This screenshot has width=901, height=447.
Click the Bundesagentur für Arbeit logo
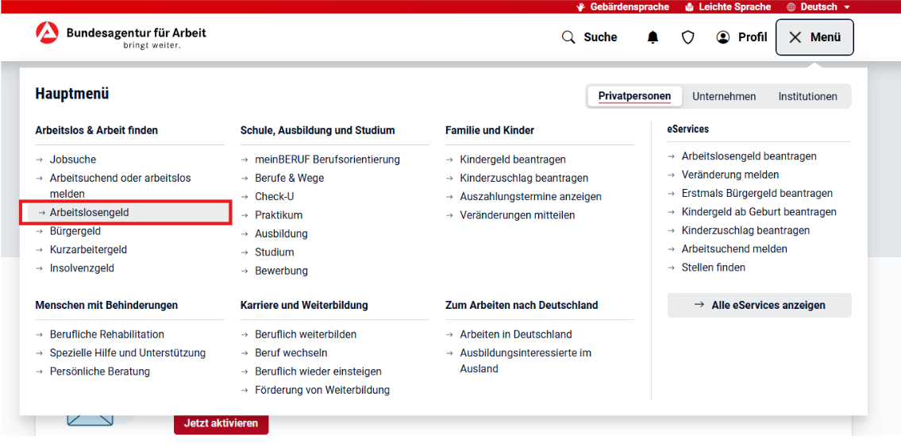tap(121, 36)
